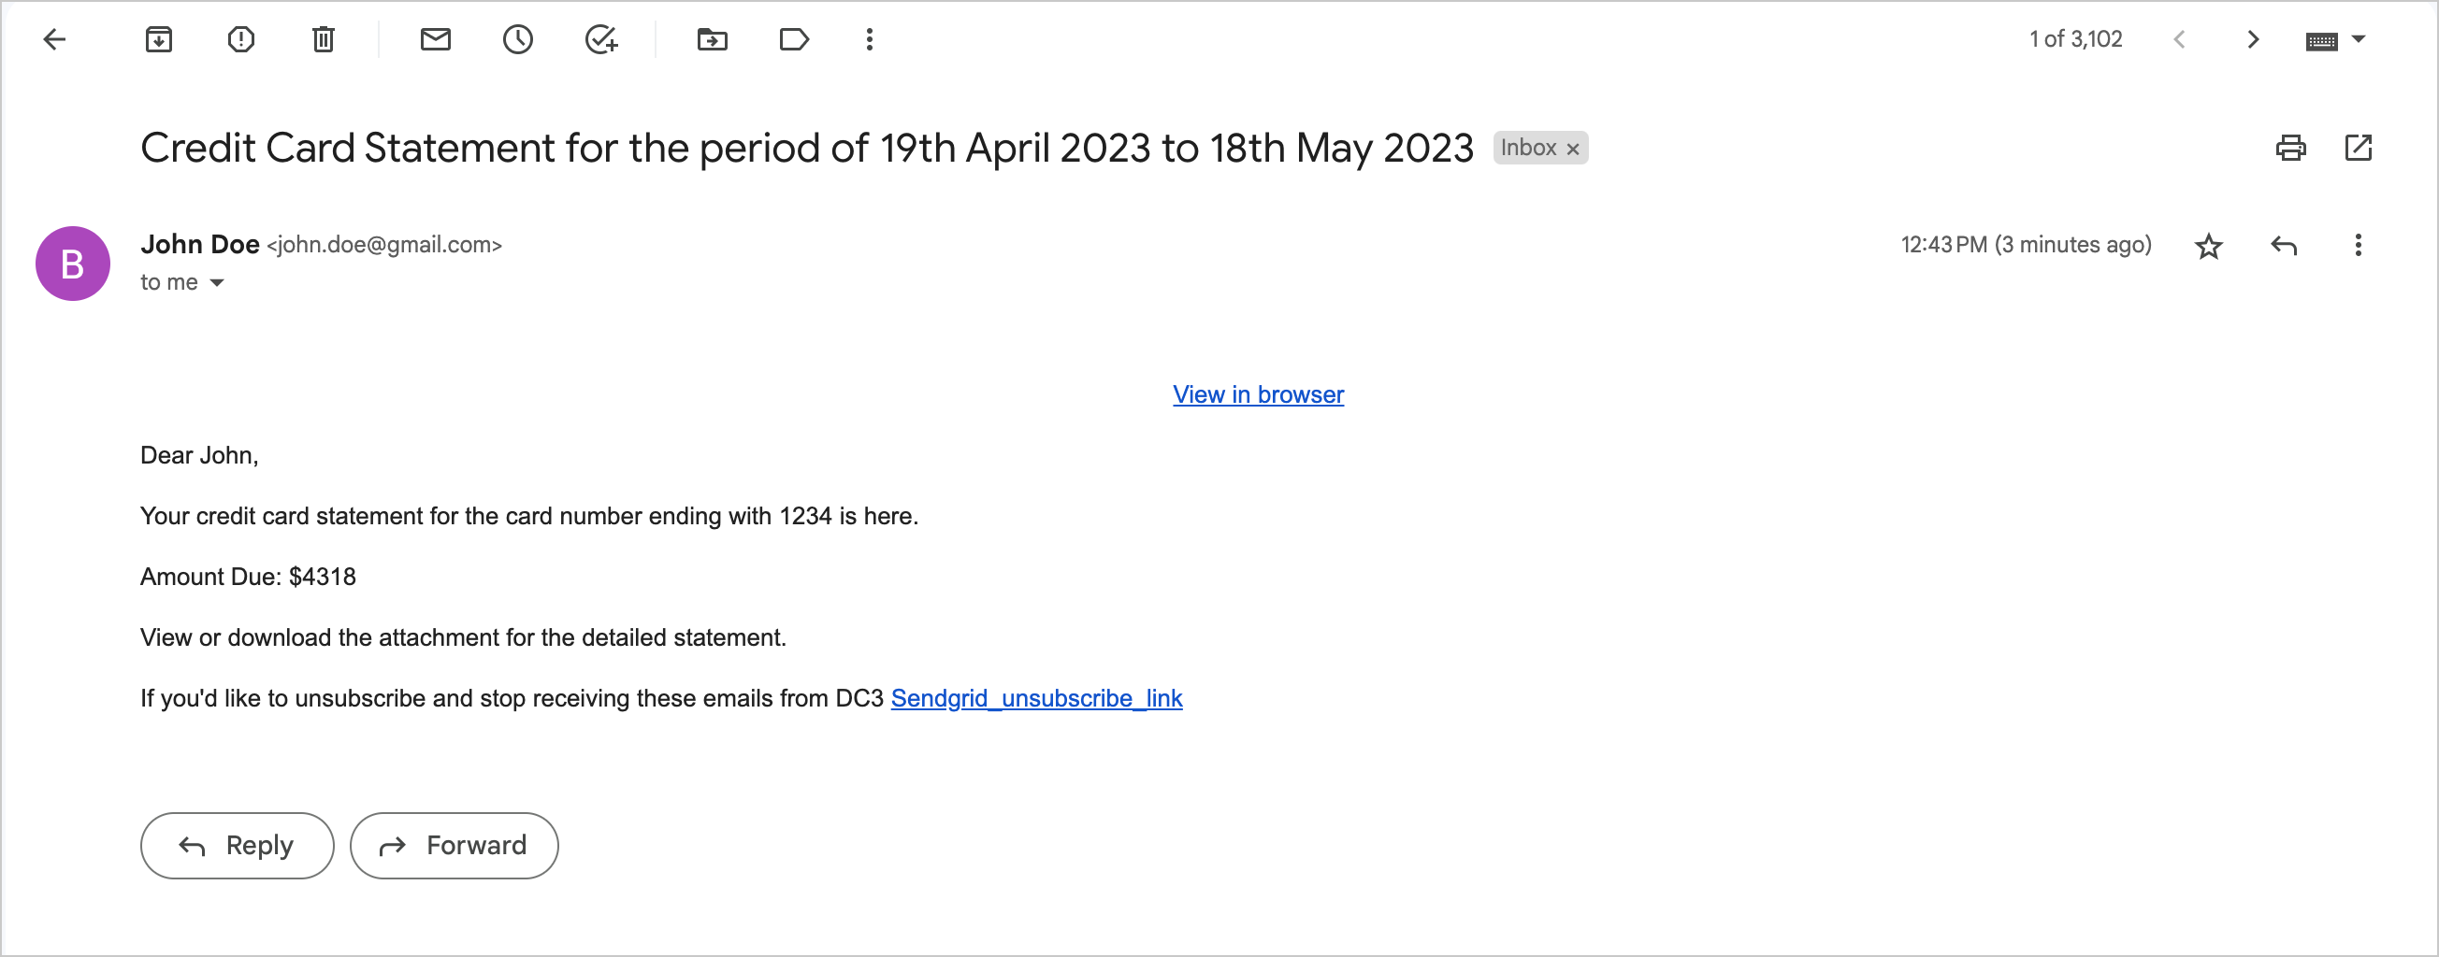Click the View in browser link
This screenshot has width=2439, height=957.
(1257, 394)
